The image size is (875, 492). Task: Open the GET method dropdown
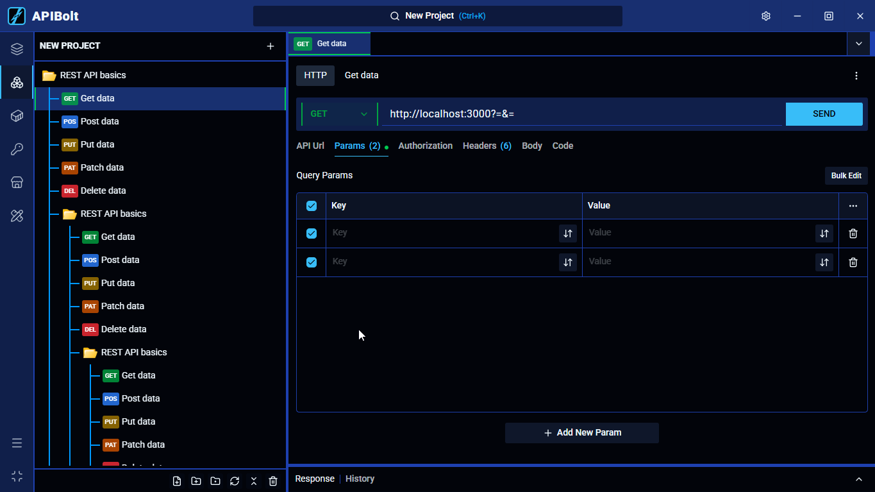click(x=339, y=114)
